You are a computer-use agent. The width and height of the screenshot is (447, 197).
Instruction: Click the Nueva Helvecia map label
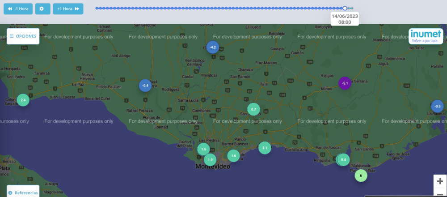click(87, 77)
